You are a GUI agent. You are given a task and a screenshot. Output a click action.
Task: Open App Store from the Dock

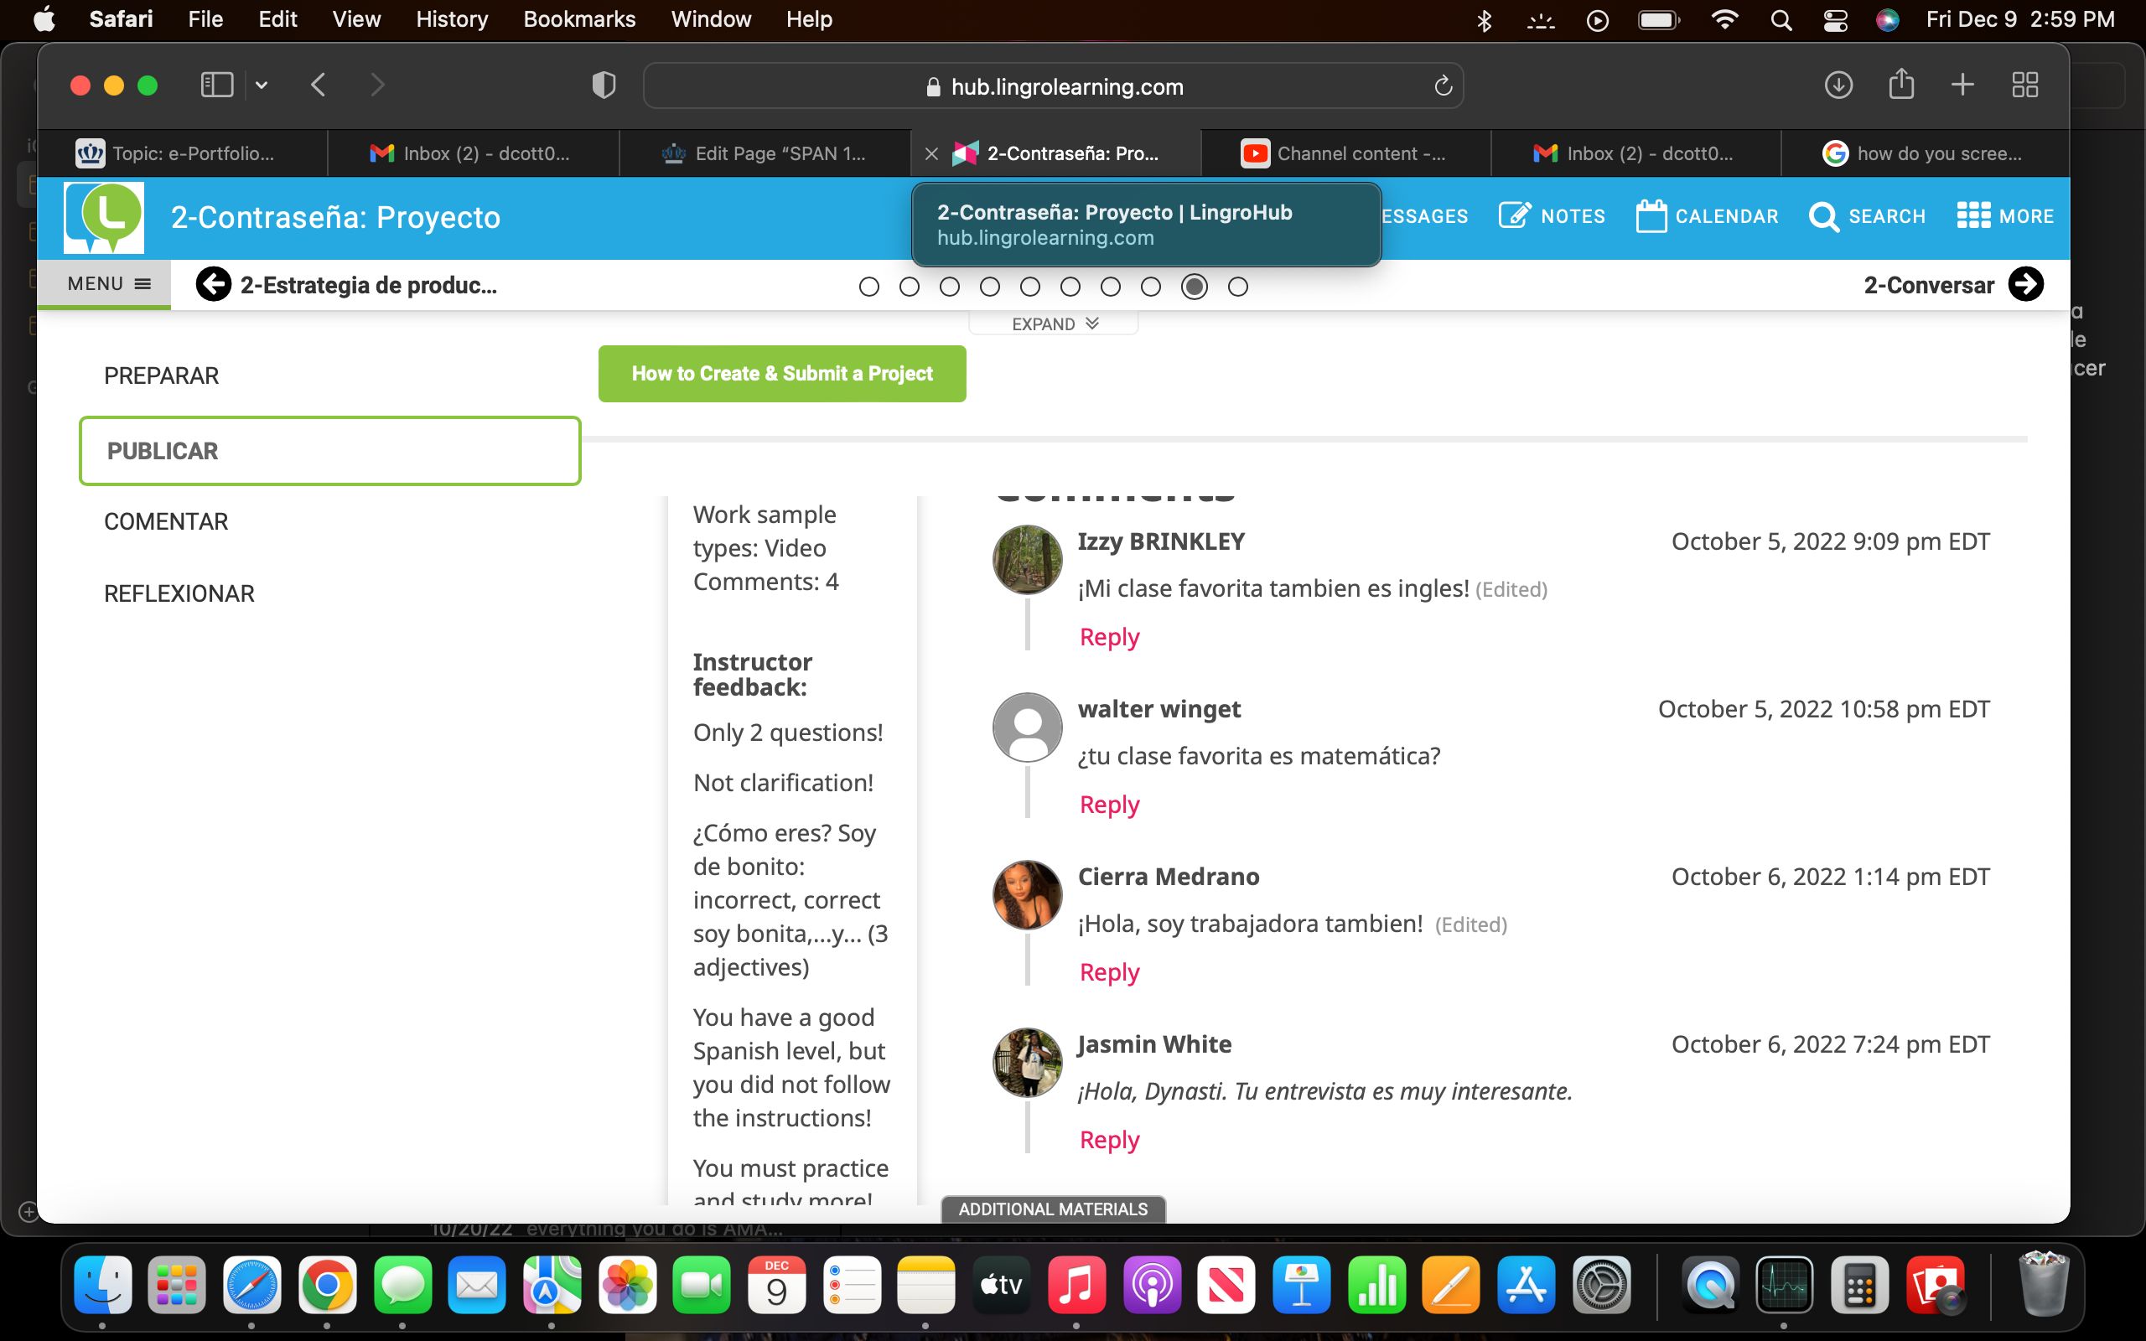pos(1527,1284)
